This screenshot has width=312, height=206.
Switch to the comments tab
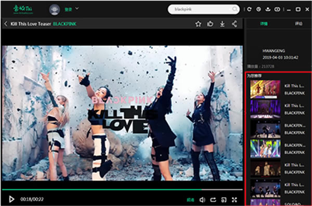click(x=298, y=24)
